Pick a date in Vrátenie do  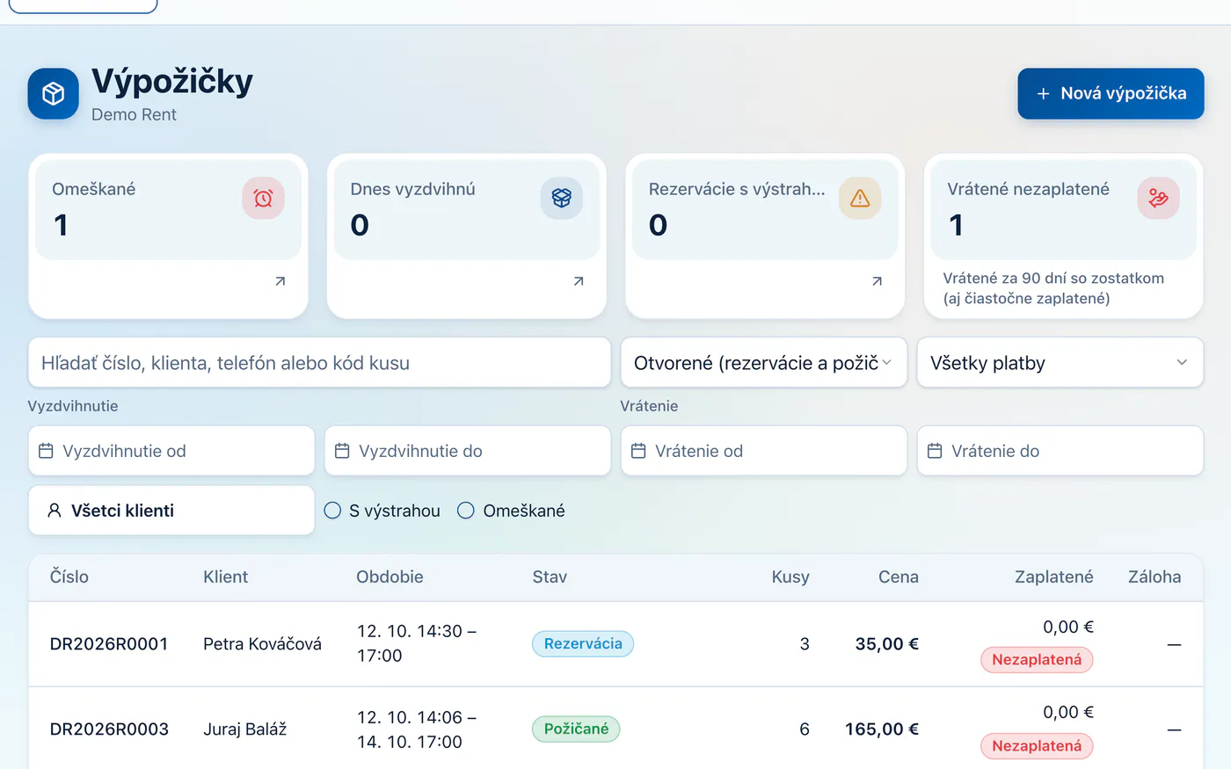coord(1060,451)
